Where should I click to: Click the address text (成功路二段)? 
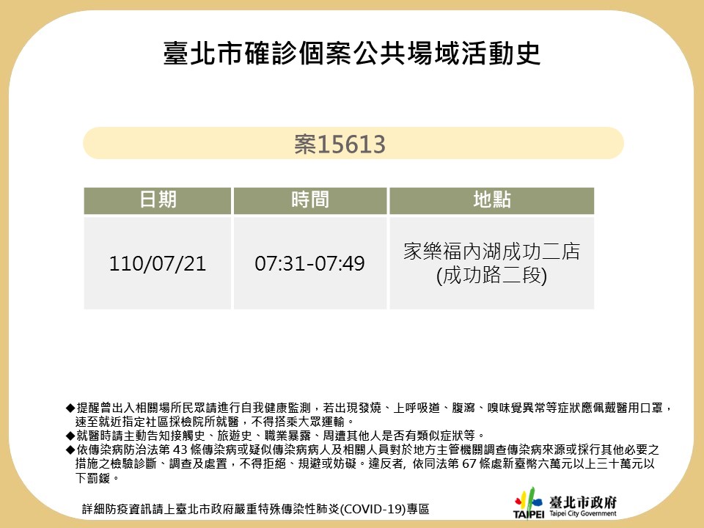pyautogui.click(x=491, y=275)
